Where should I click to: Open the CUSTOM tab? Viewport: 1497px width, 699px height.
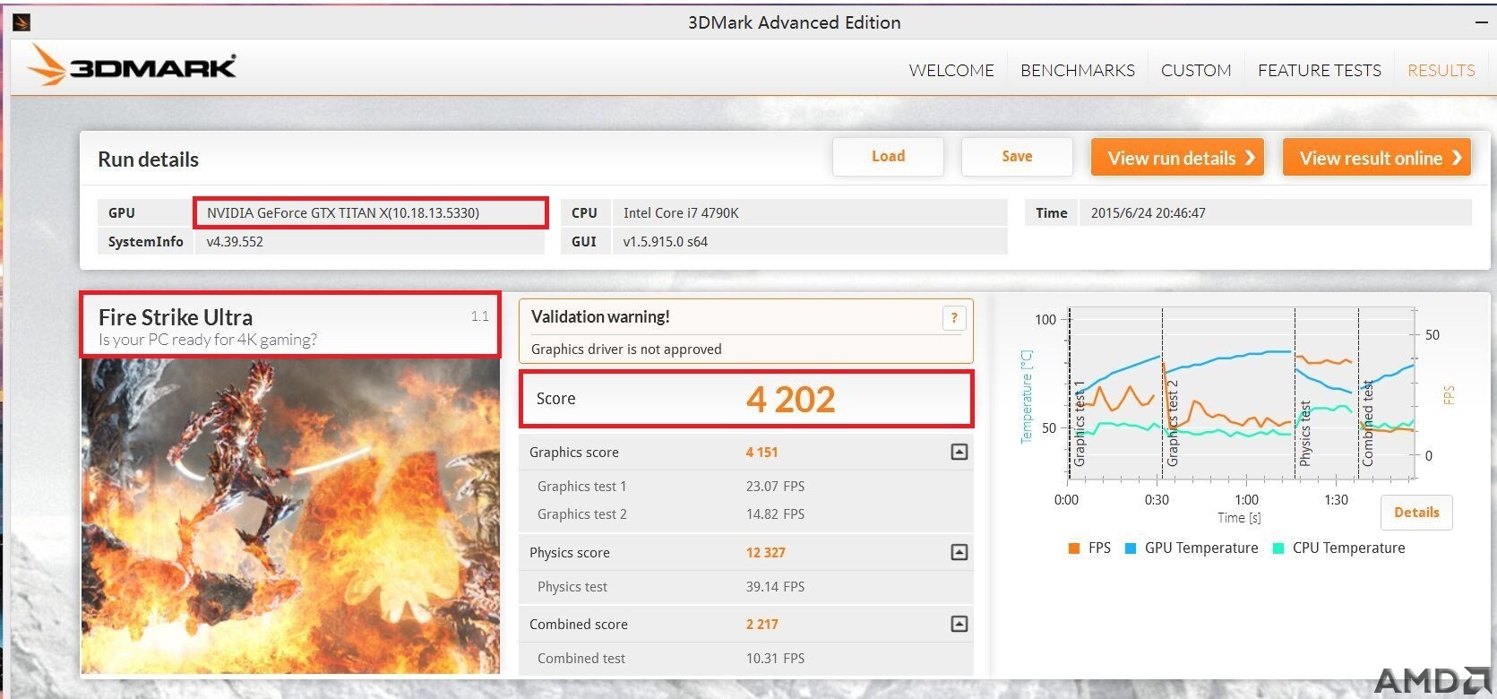click(1196, 70)
